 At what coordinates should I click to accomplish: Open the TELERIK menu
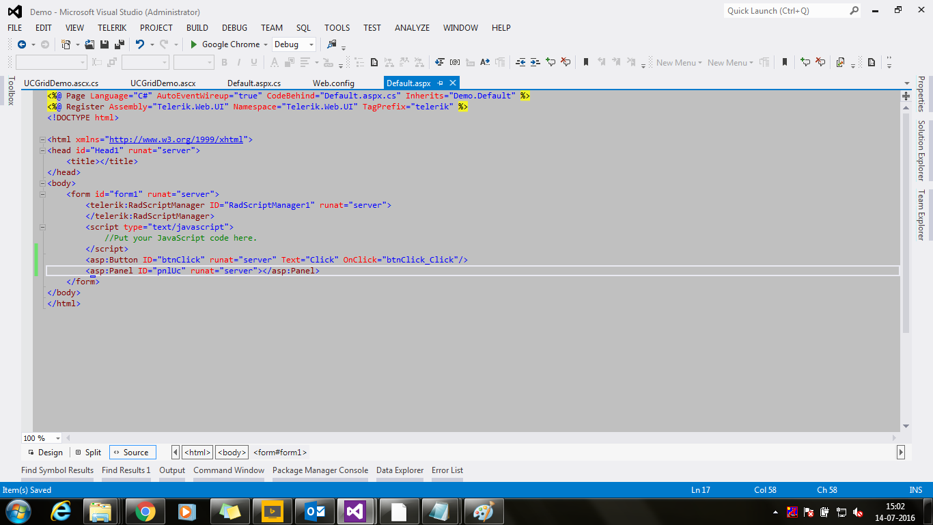(112, 28)
